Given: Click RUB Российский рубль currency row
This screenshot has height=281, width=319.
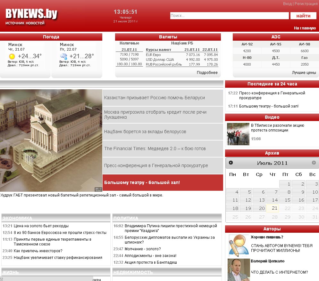Looking at the screenshot, I should (182, 64).
